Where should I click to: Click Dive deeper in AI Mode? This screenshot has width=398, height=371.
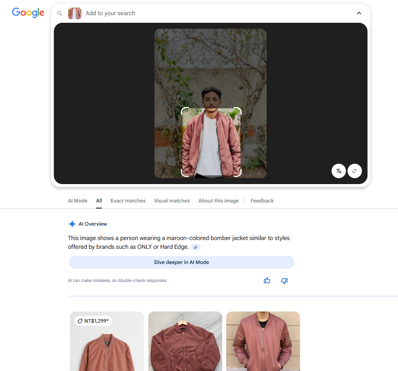[181, 262]
